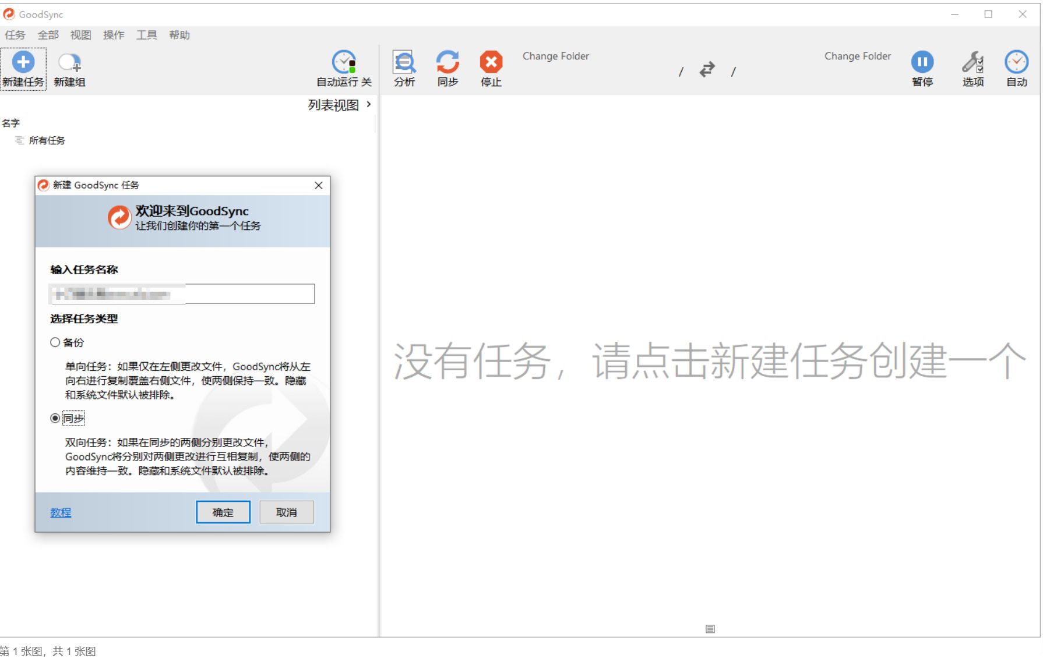Open the 帮助 menu

pyautogui.click(x=179, y=35)
